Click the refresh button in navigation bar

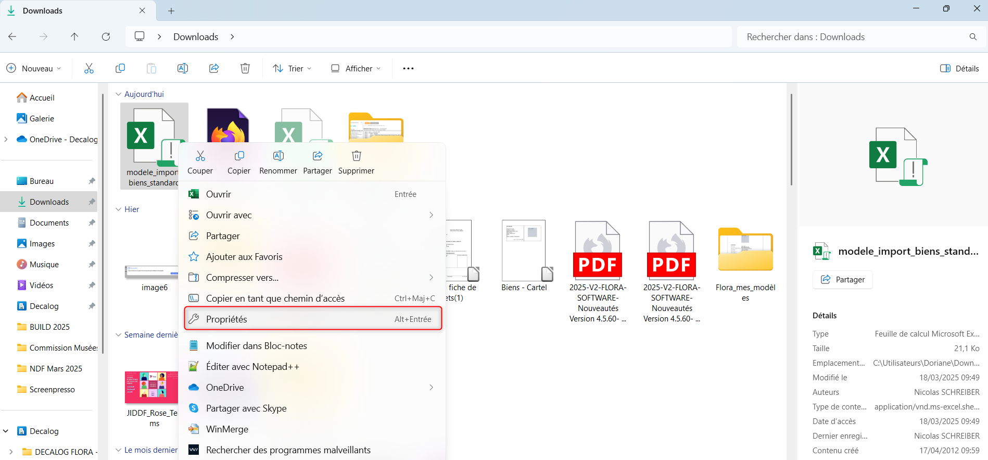[106, 36]
